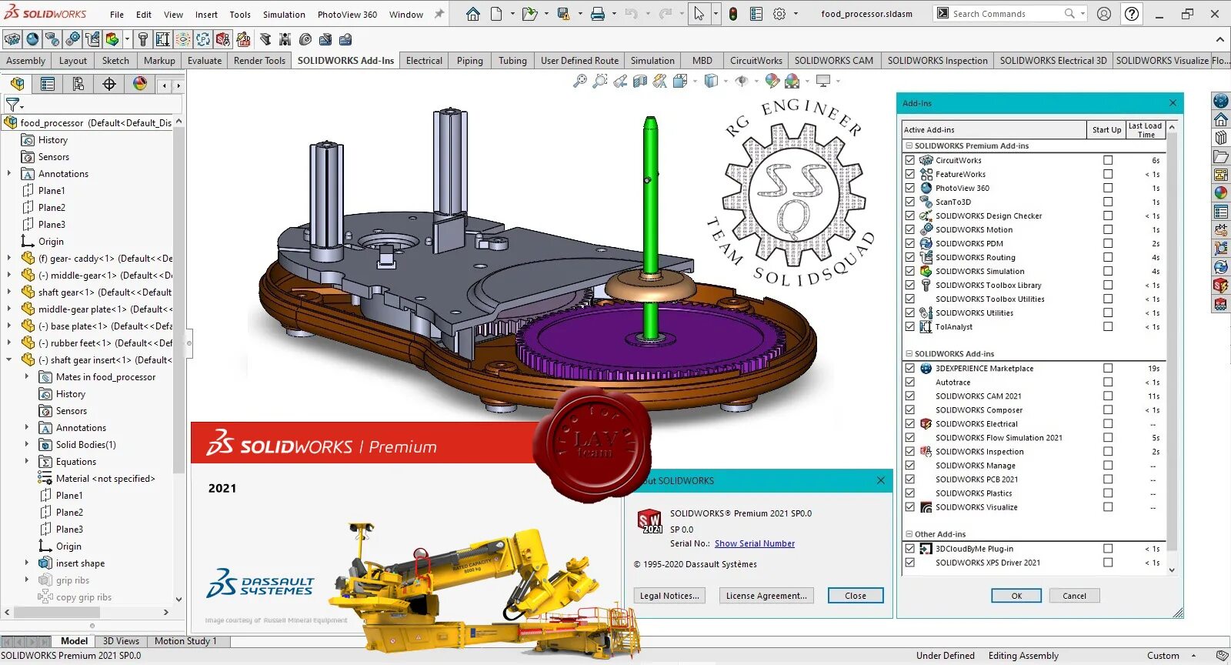
Task: Click the Home icon in the title bar
Action: coord(473,14)
